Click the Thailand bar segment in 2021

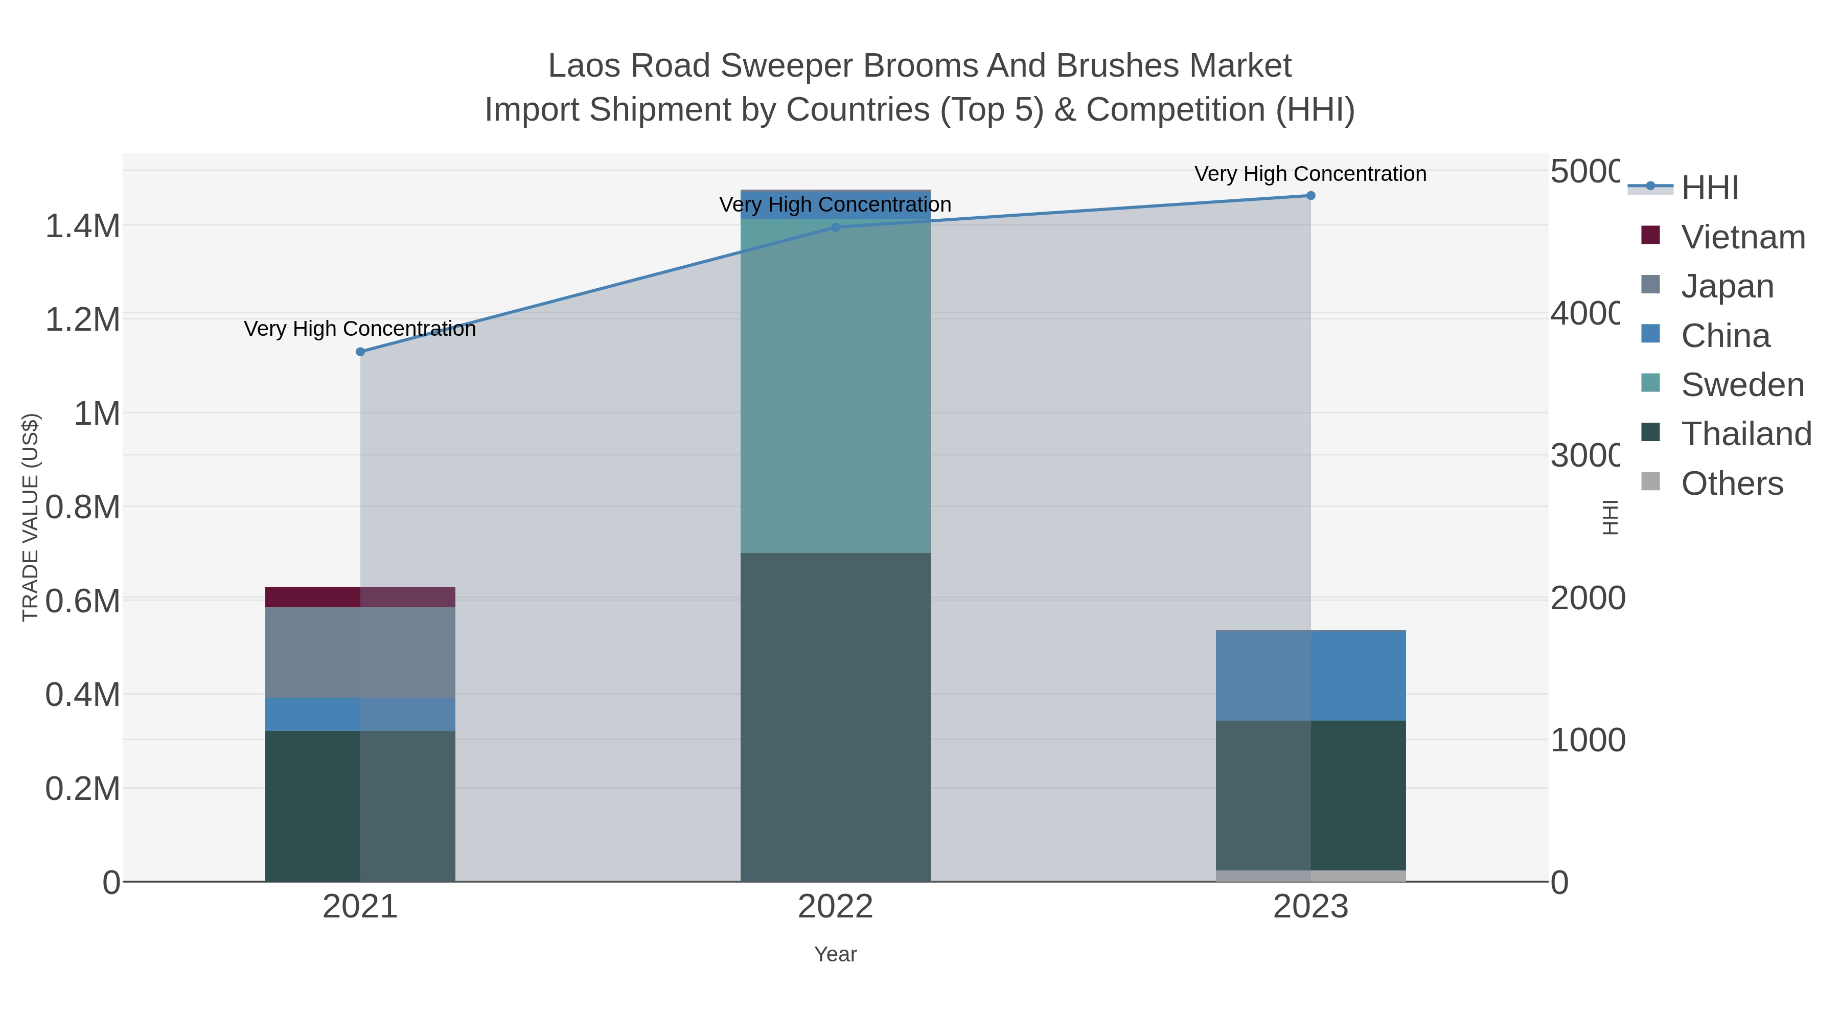tap(360, 806)
